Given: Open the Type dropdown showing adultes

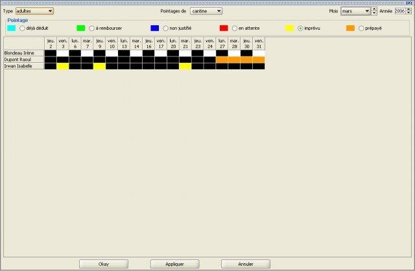Looking at the screenshot, I should point(34,11).
